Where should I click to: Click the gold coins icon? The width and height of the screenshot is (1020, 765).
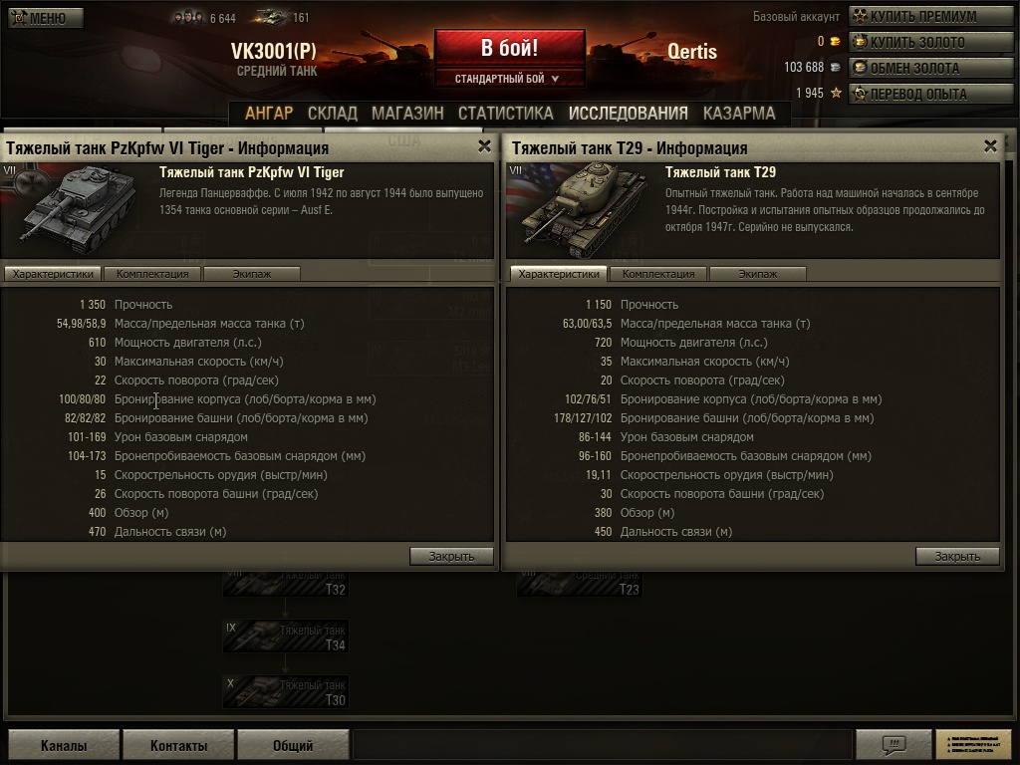tap(836, 42)
